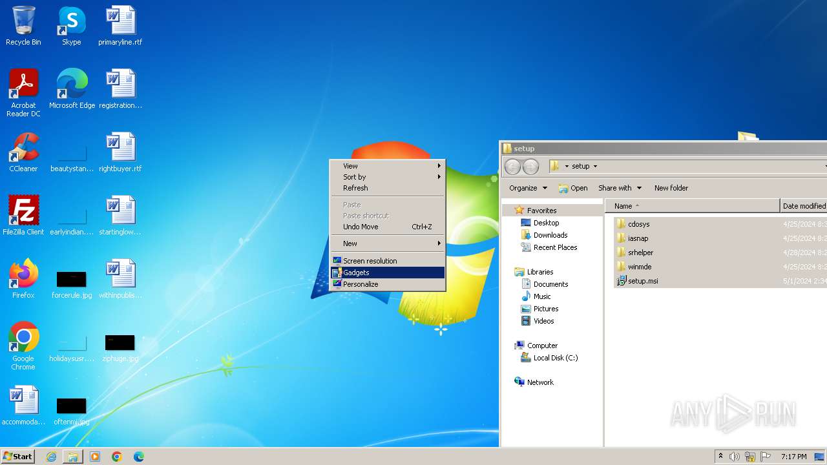The width and height of the screenshot is (827, 465).
Task: Show hidden system tray icons
Action: [x=720, y=457]
